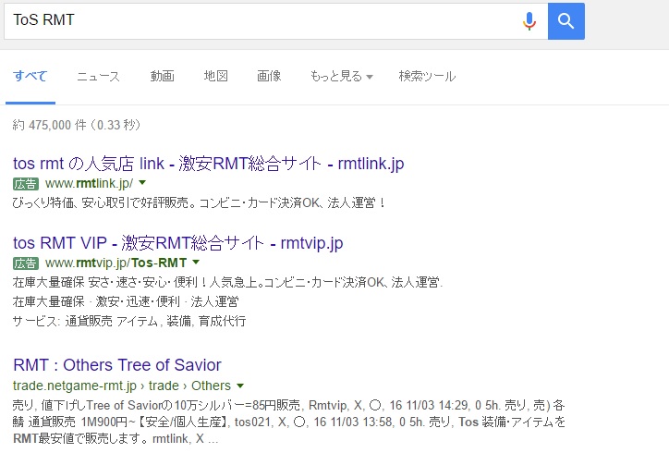Click the 約 475,000 件 result count text
This screenshot has height=453, width=669.
(77, 125)
